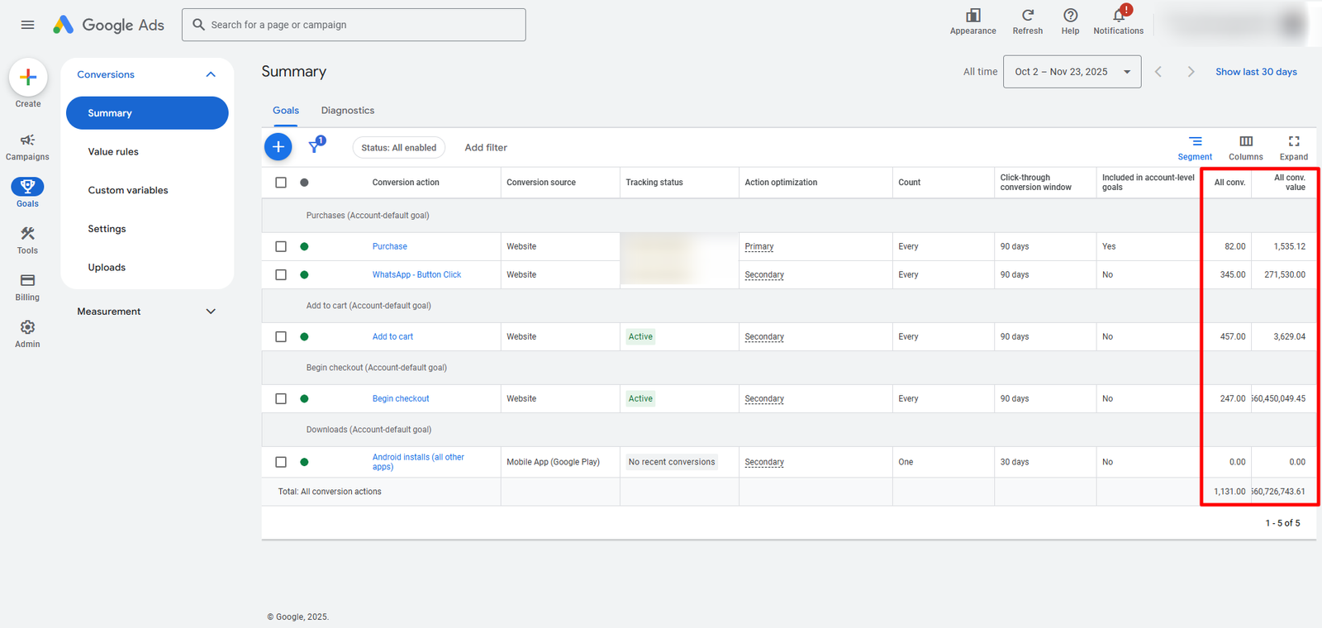1322x628 pixels.
Task: Click the Refresh icon
Action: pos(1027,16)
